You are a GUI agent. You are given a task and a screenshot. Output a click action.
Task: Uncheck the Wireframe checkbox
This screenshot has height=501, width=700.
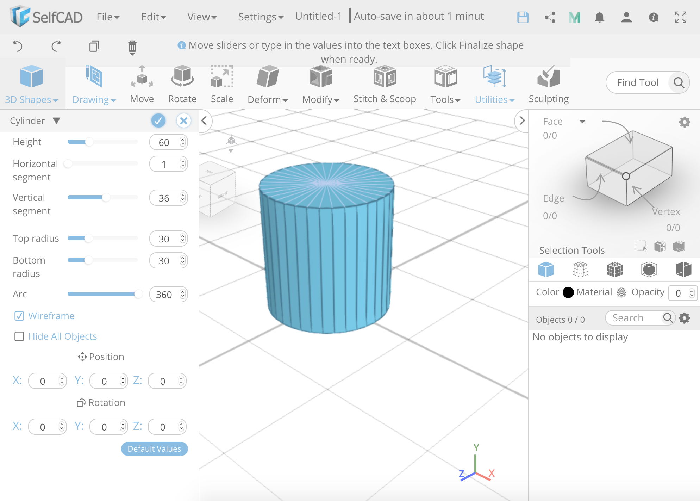coord(19,316)
